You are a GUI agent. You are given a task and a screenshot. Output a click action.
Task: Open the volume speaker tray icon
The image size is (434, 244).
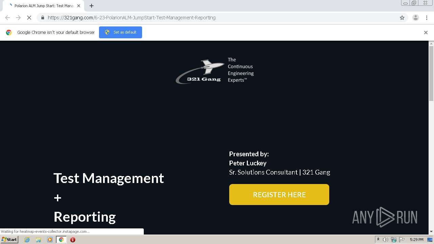(386, 240)
